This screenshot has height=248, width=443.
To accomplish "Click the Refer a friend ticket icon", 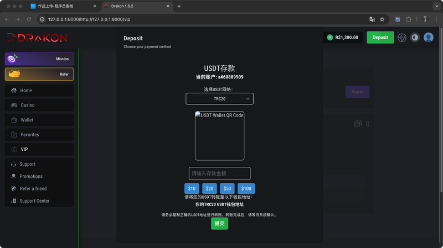I will (x=13, y=188).
